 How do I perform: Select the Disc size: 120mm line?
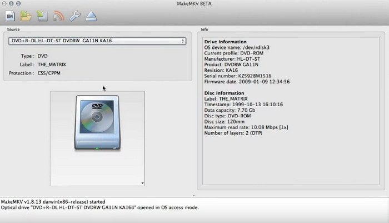tap(225, 122)
